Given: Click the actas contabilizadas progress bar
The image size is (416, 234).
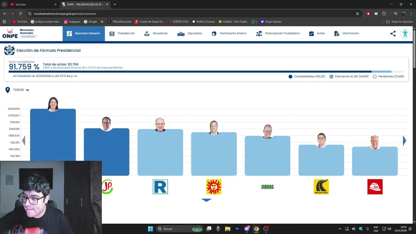Looking at the screenshot, I should (206, 71).
